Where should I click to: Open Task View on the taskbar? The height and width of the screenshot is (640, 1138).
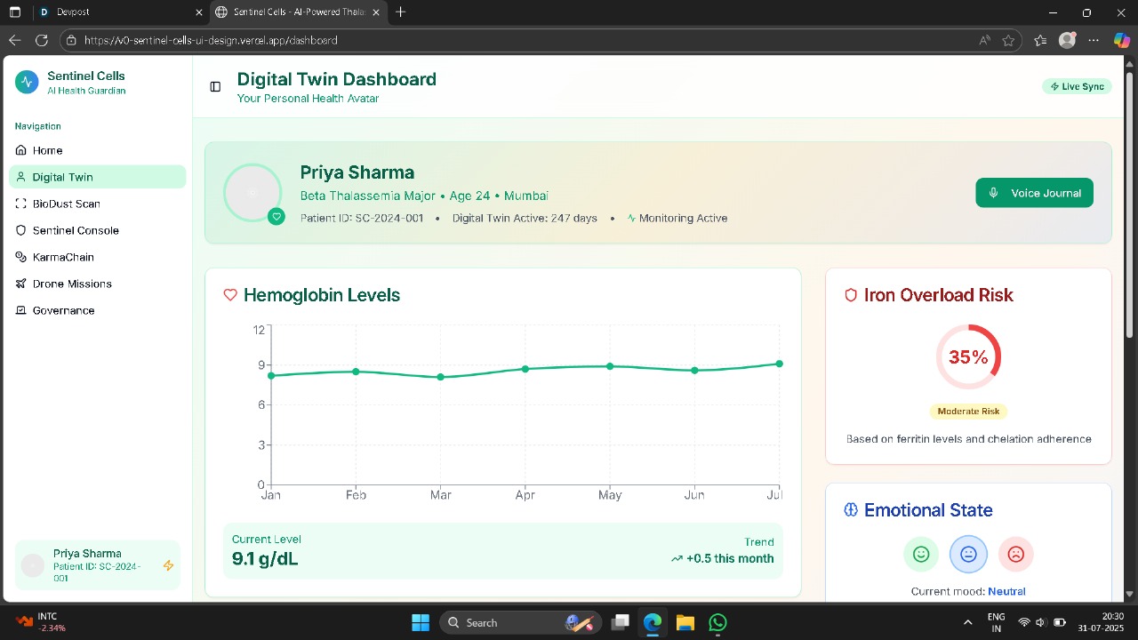[621, 623]
